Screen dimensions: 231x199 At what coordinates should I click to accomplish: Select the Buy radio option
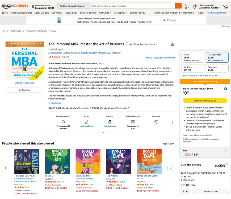pos(225,151)
